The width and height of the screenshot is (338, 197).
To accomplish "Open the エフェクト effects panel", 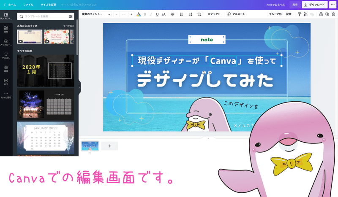I will tap(214, 14).
